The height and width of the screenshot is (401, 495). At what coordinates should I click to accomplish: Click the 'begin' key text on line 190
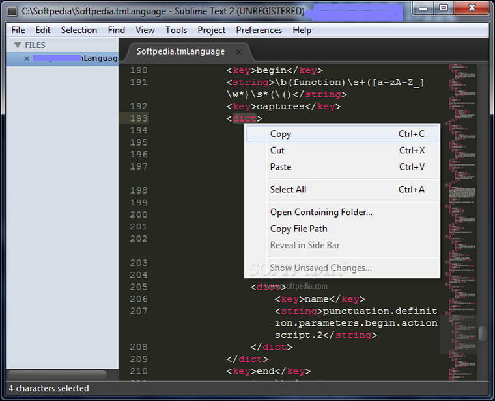(x=272, y=70)
